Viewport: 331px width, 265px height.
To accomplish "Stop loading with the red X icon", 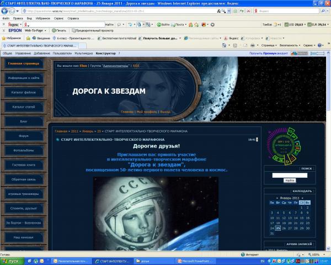I will click(249, 11).
